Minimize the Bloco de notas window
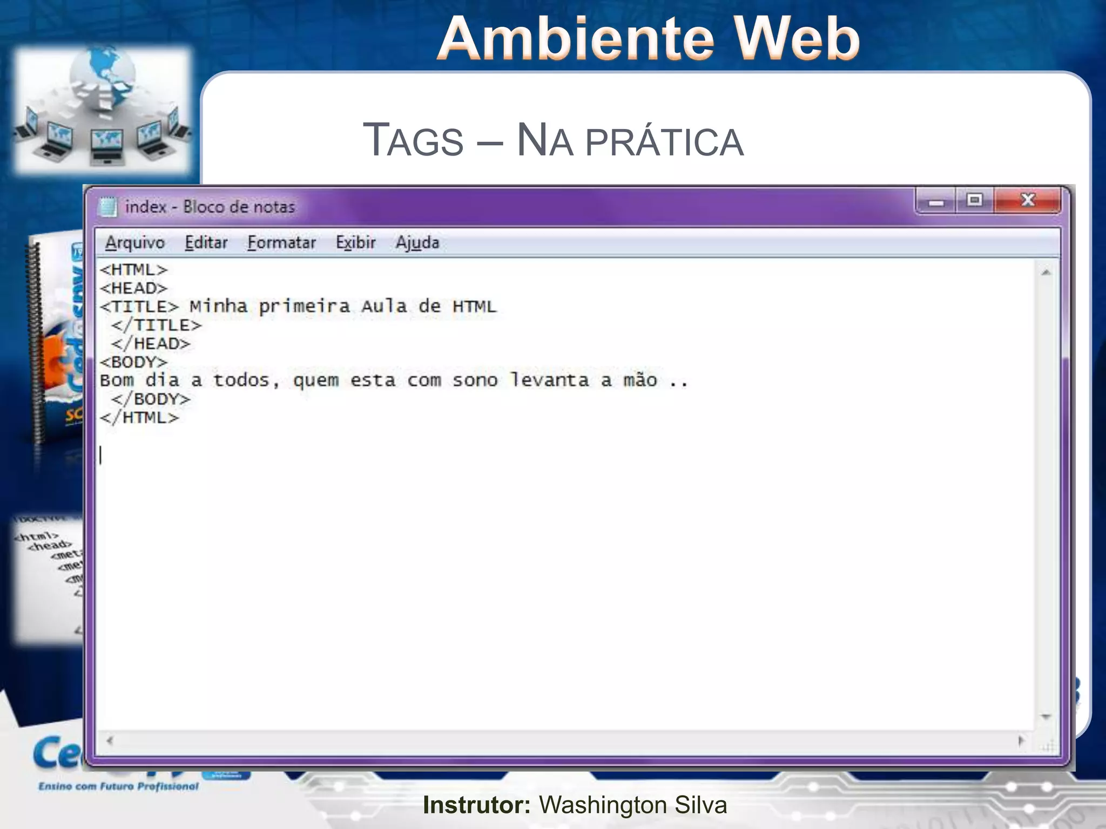Viewport: 1106px width, 829px height. [936, 201]
